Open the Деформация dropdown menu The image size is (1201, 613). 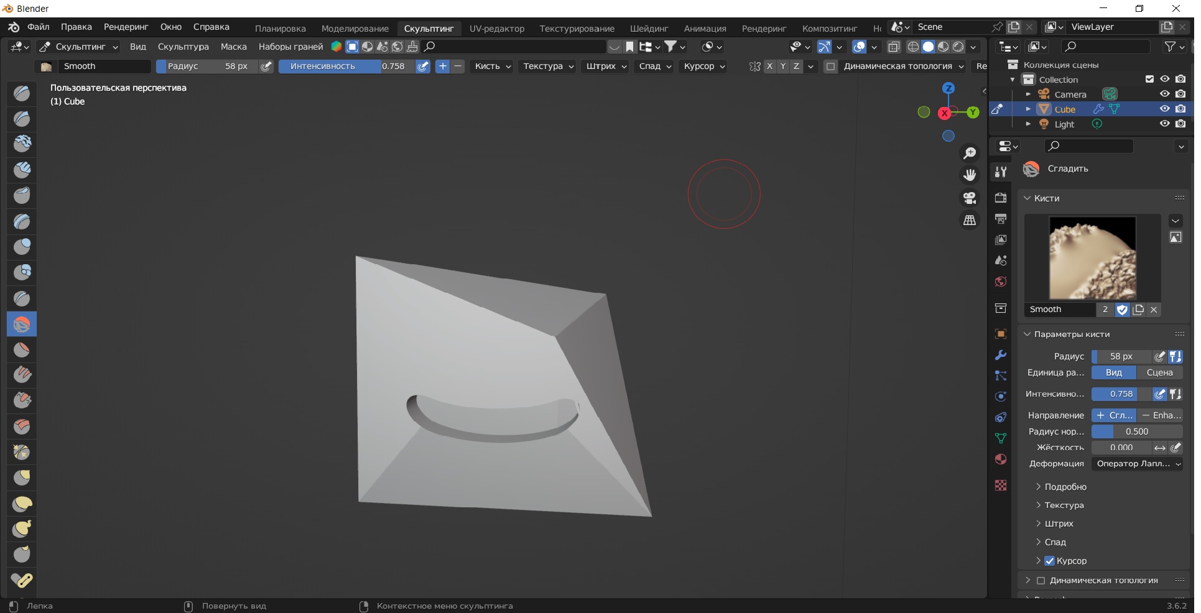1138,464
